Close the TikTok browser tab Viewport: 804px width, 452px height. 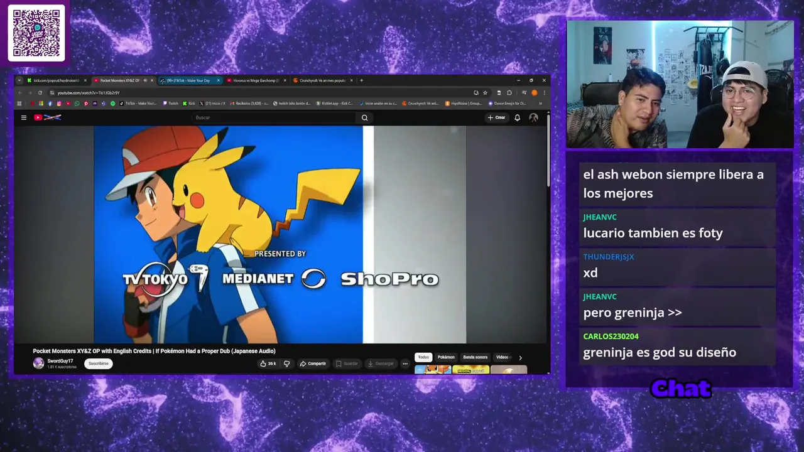click(219, 80)
